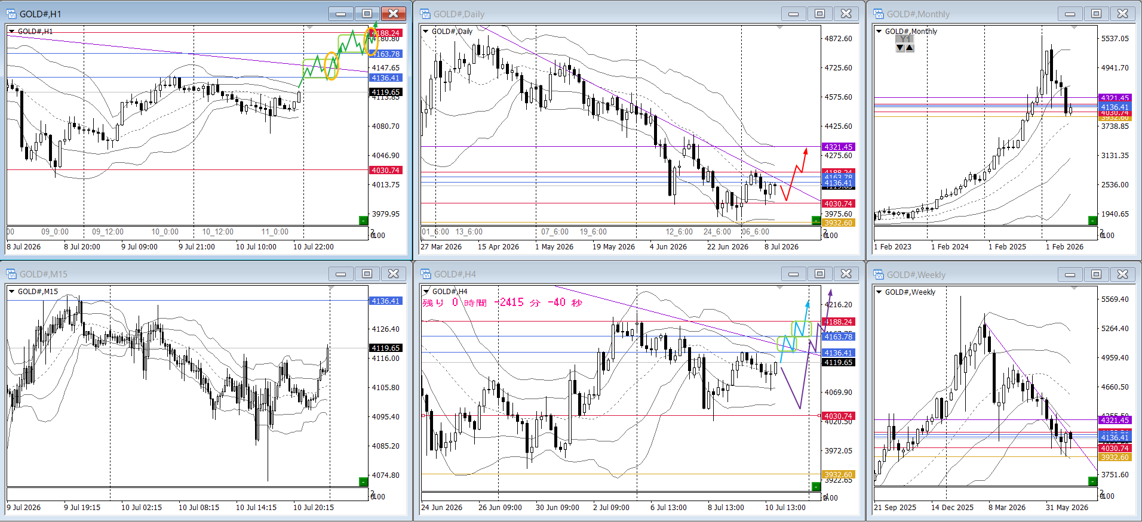Image resolution: width=1142 pixels, height=522 pixels.
Task: Click the 4136.41 price label in H1 chart
Action: coord(385,78)
